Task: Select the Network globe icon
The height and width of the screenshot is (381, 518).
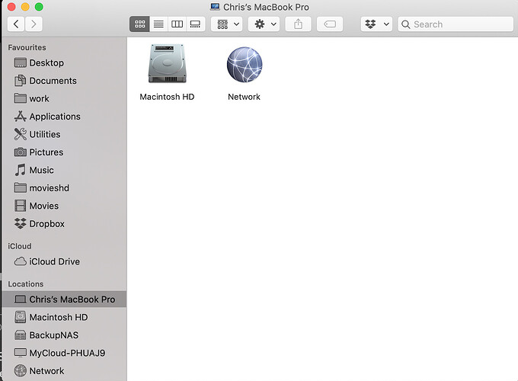Action: click(244, 65)
